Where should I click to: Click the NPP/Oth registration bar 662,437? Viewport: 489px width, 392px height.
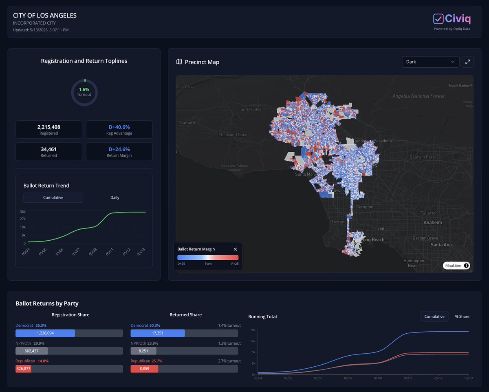pos(31,351)
